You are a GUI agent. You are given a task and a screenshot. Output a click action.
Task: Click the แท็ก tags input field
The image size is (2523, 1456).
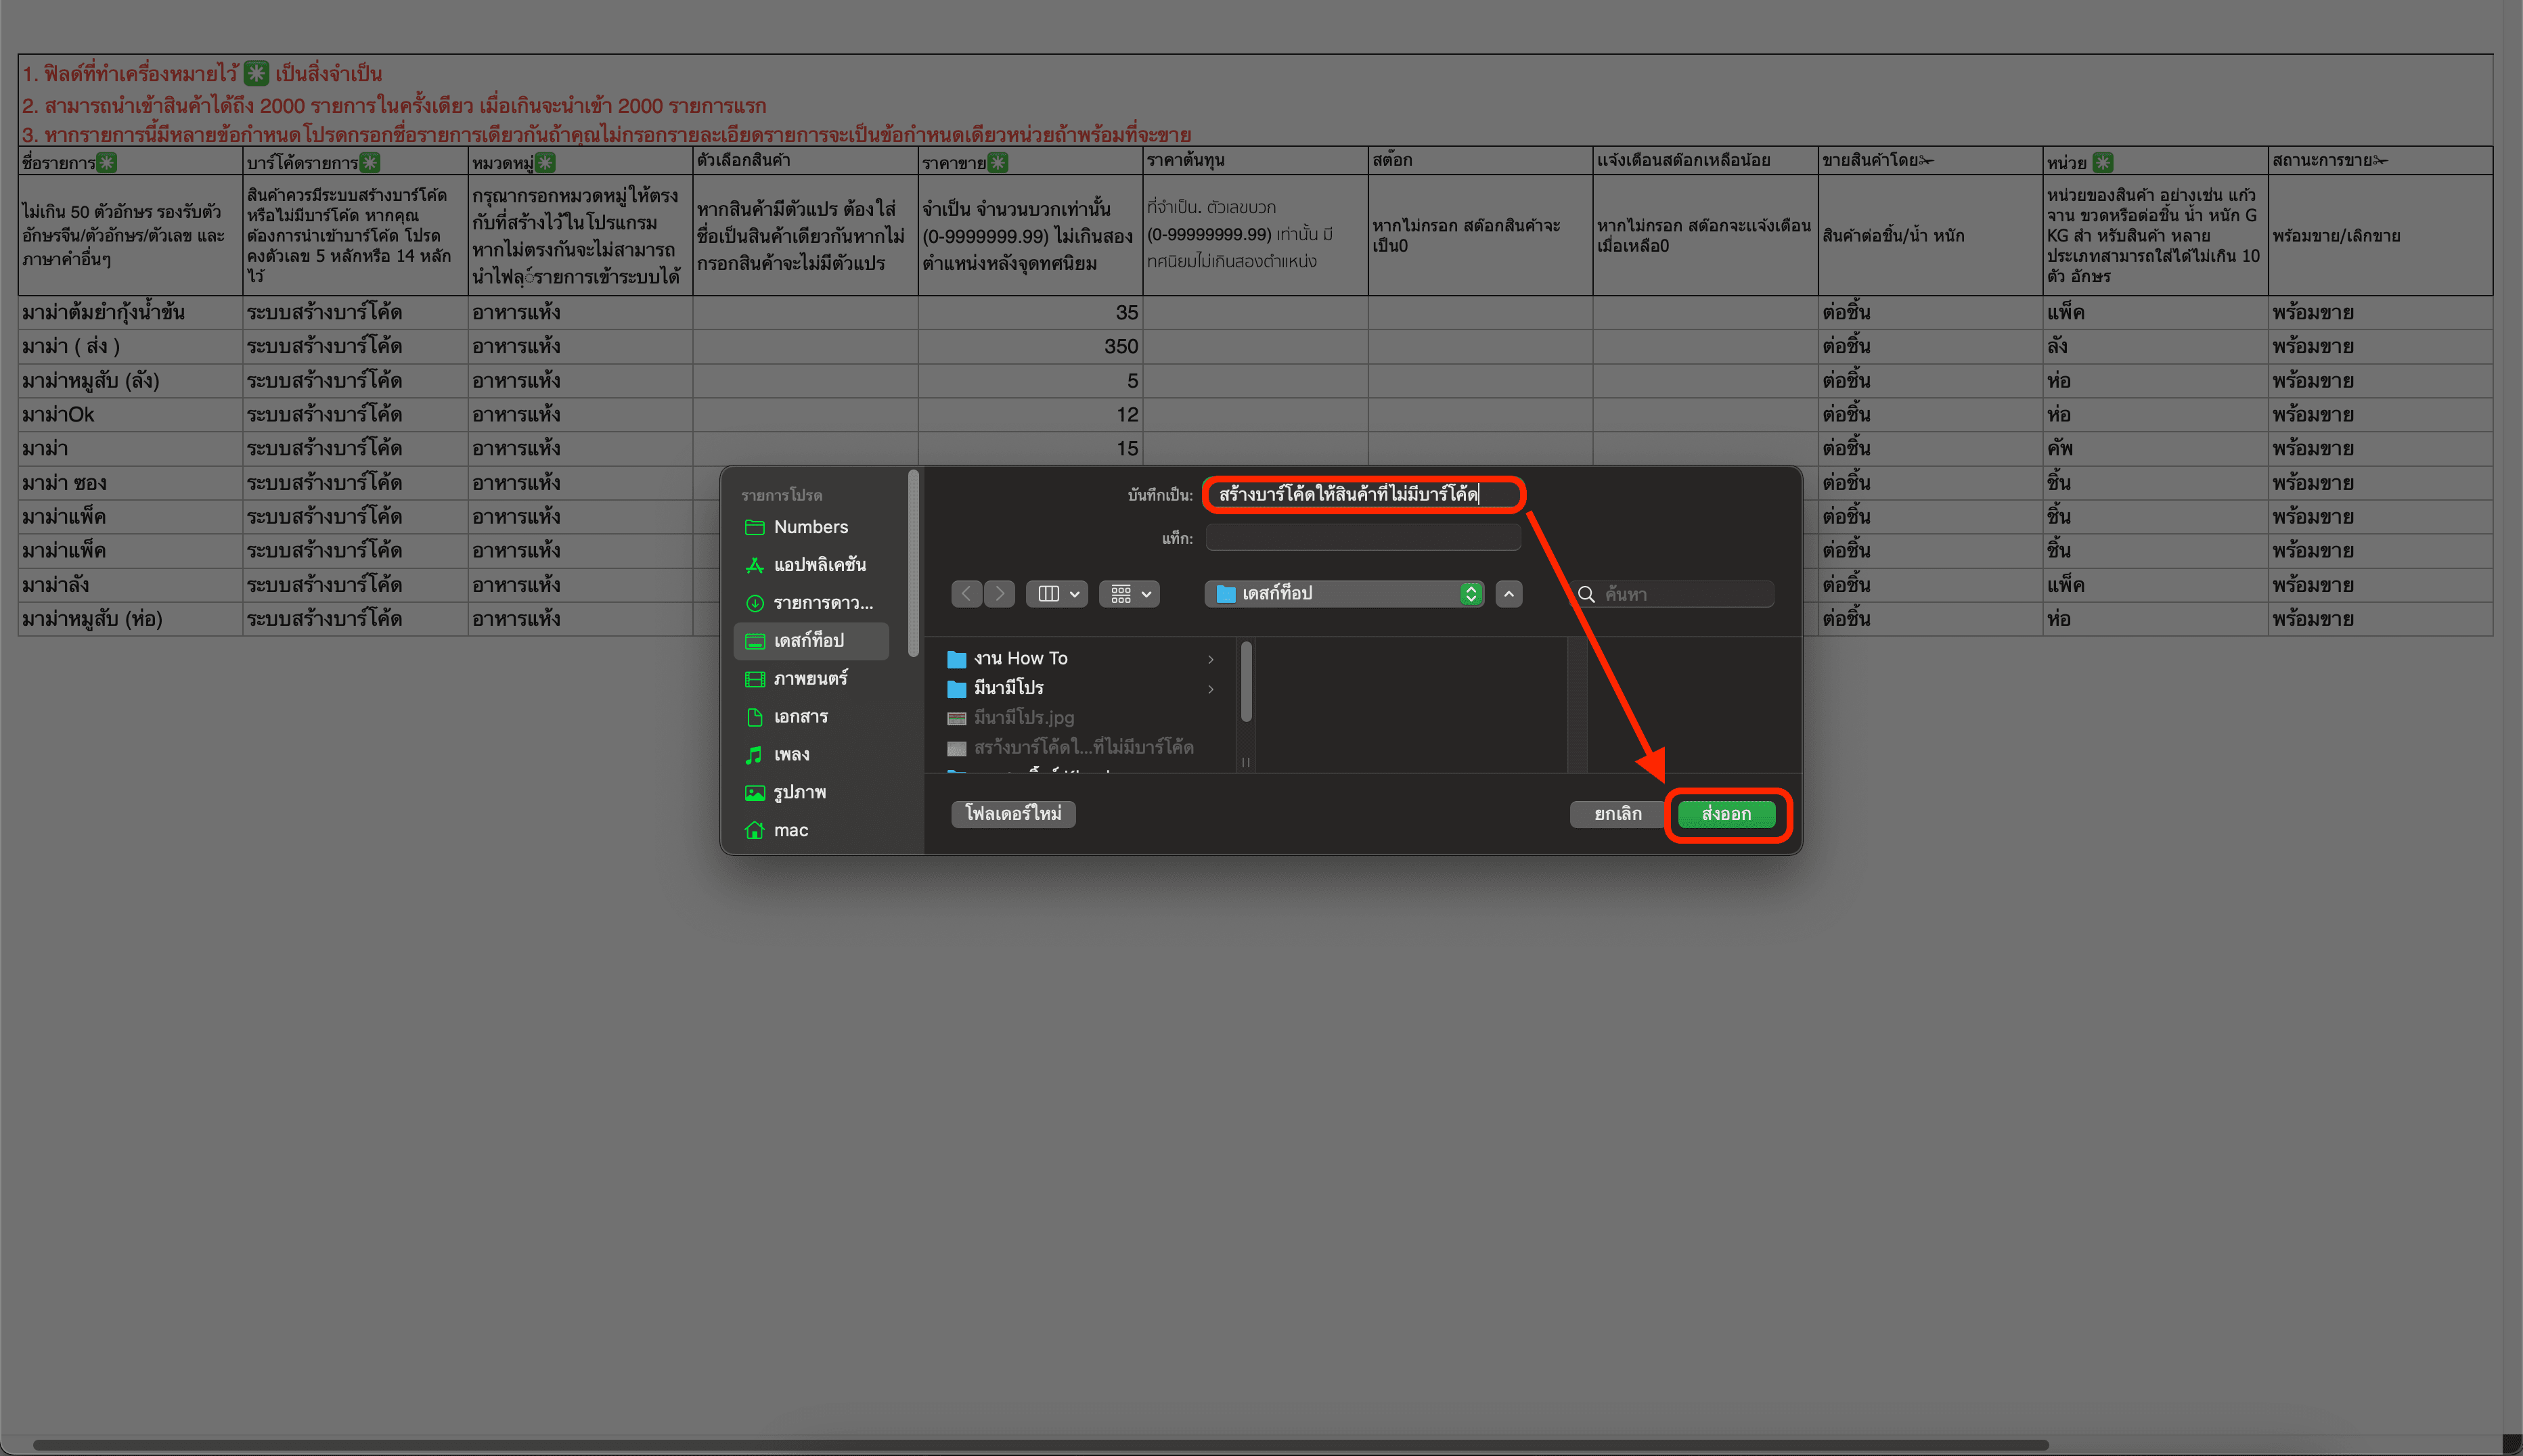click(1363, 538)
